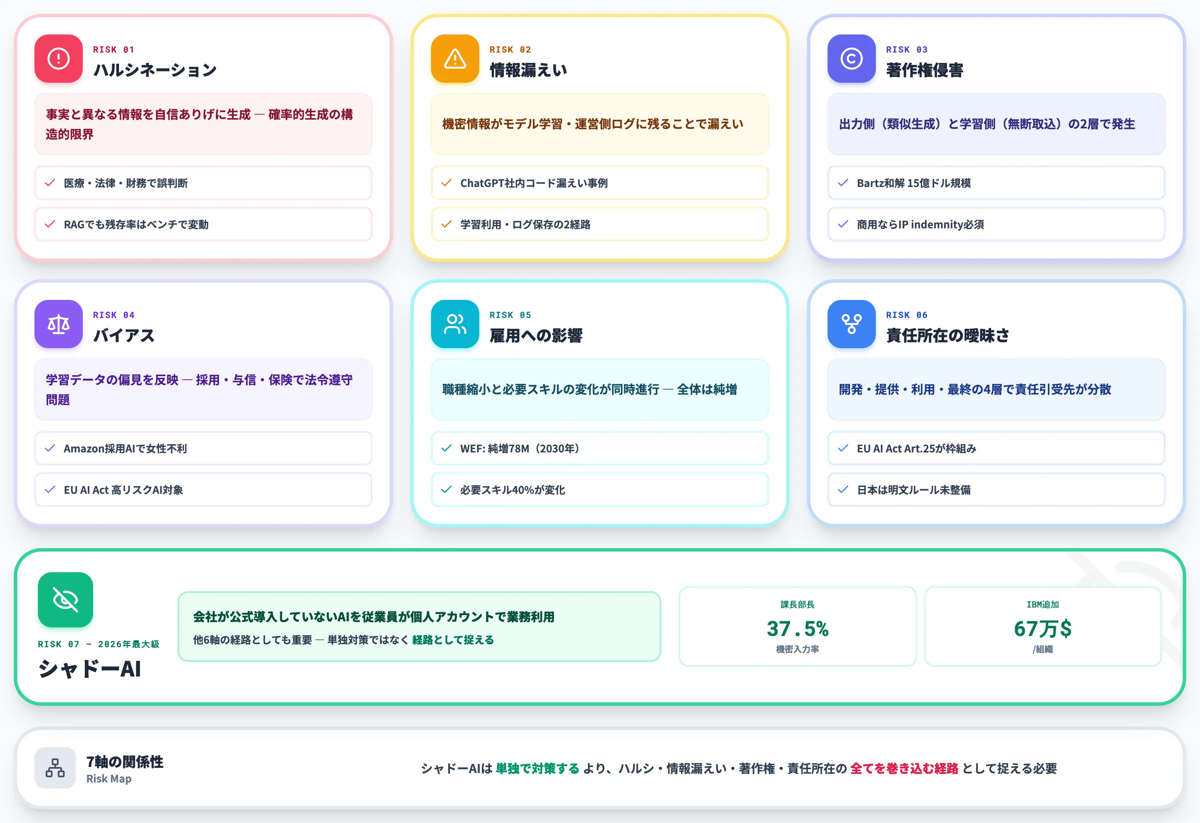Click the green 経路として捉える highlighted text
This screenshot has height=823, width=1200.
pos(453,640)
